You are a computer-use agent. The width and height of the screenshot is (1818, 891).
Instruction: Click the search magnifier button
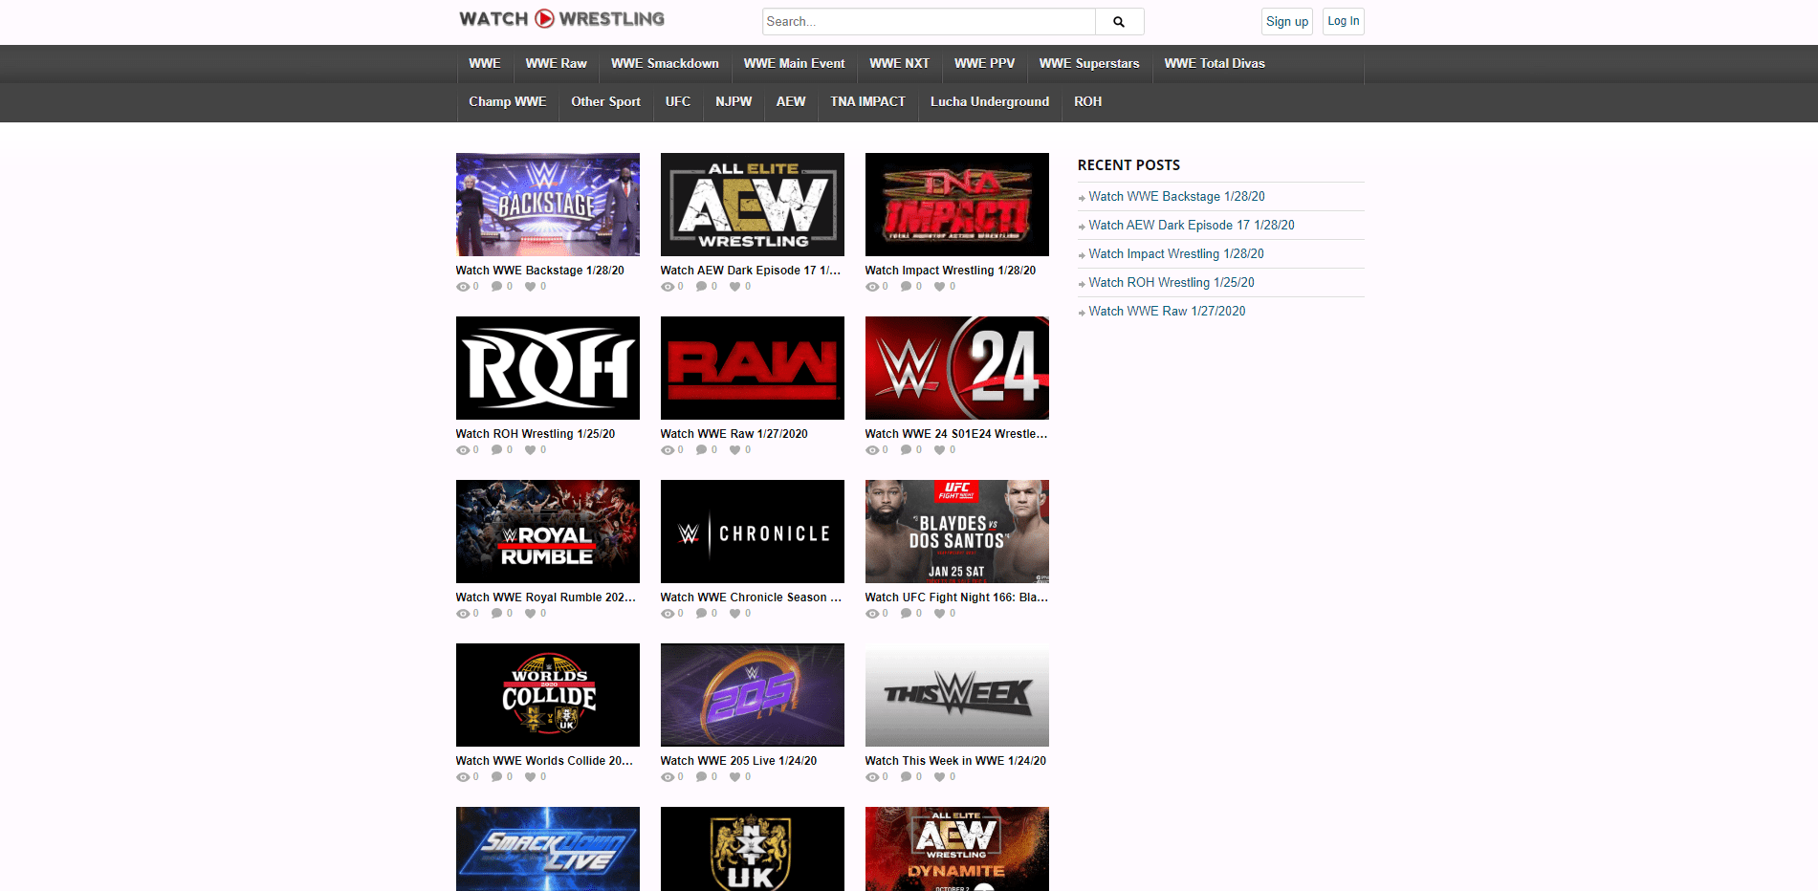click(x=1119, y=22)
